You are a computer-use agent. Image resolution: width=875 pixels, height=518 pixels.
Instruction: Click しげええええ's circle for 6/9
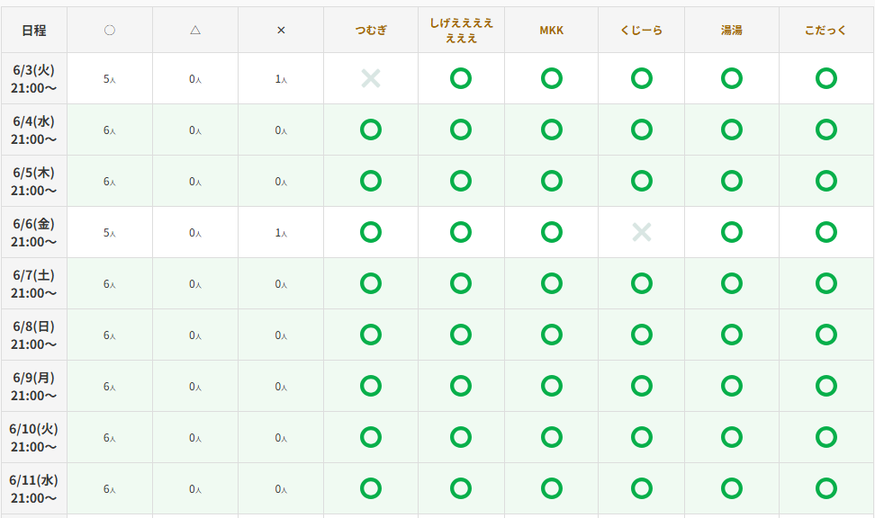pyautogui.click(x=461, y=386)
